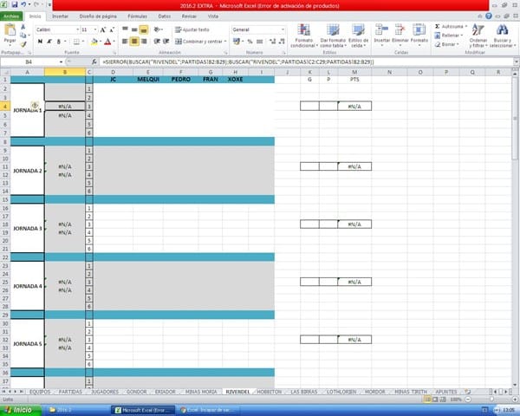Switch to the Fórmulas tab
Screen dimensions: 520x416
137,16
